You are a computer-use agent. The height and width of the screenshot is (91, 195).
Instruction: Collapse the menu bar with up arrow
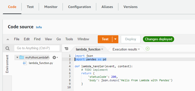pyautogui.click(x=8, y=39)
